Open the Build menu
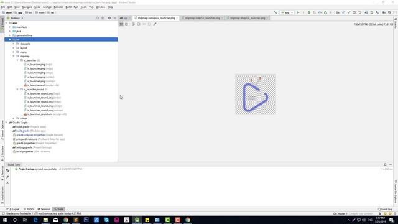 68,7
